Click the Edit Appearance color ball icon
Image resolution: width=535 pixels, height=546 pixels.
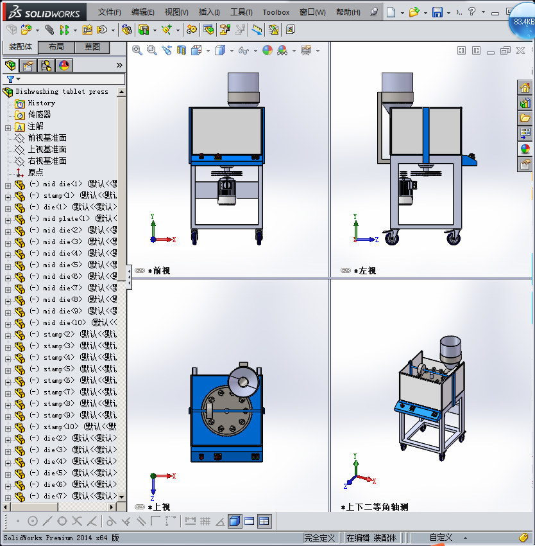pos(267,51)
